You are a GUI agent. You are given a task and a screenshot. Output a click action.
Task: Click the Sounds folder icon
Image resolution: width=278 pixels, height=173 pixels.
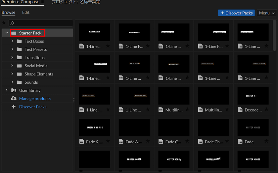(19, 82)
